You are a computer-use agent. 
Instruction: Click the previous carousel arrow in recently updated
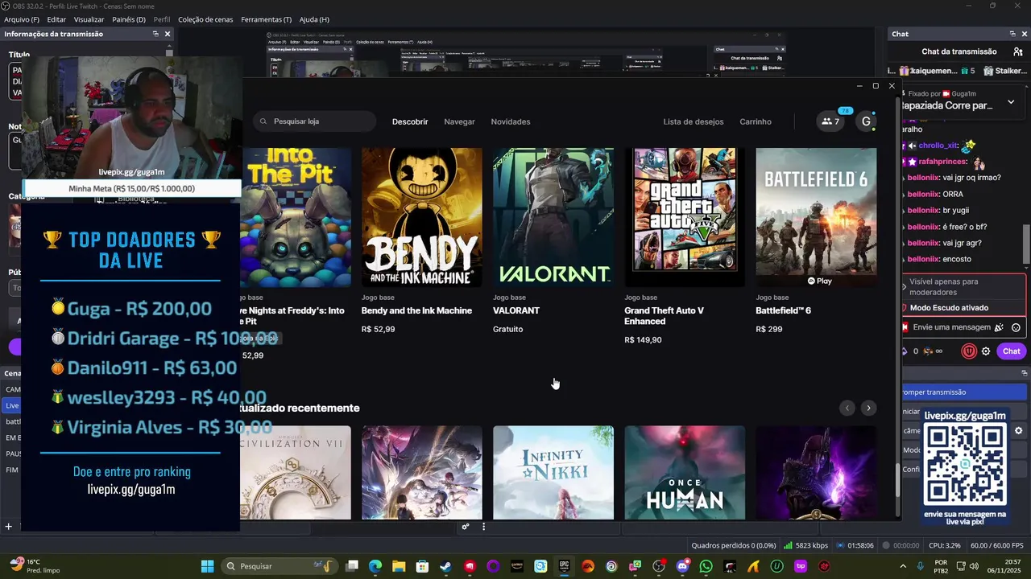click(847, 408)
